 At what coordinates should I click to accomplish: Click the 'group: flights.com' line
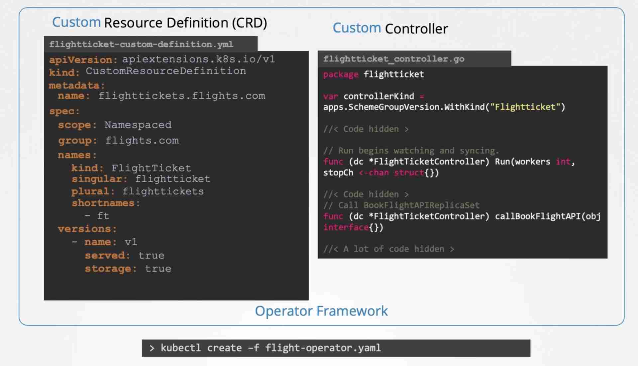click(x=119, y=140)
